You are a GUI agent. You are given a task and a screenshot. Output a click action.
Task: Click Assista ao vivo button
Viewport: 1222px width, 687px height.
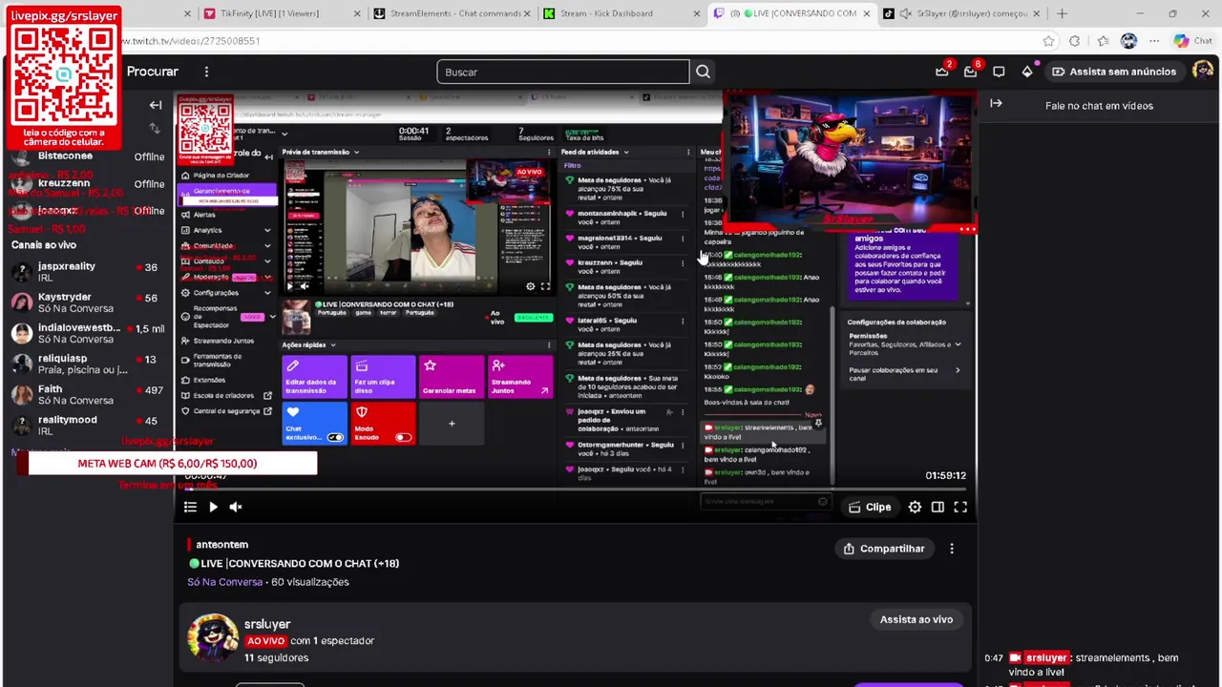916,619
